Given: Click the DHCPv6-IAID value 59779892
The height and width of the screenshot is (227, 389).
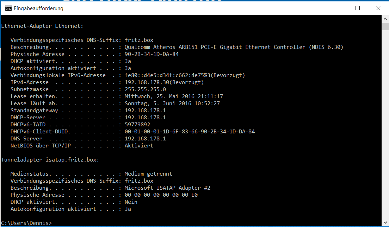Looking at the screenshot, I should (x=137, y=124).
